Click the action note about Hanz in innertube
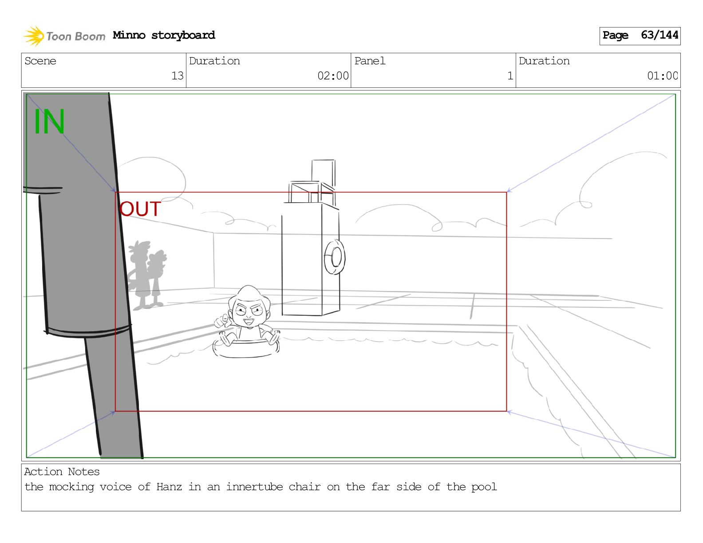 click(x=261, y=487)
